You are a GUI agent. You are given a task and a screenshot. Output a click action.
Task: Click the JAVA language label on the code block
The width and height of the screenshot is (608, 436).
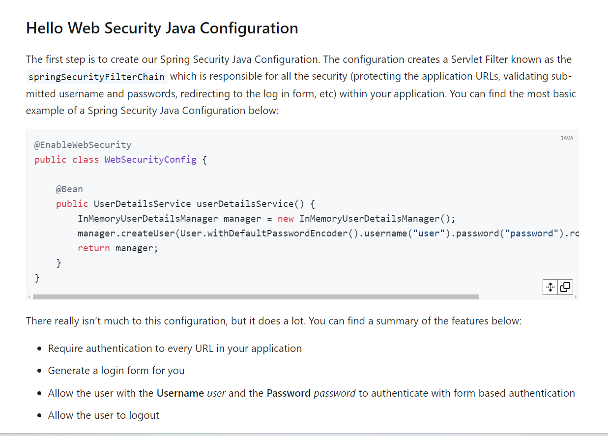566,138
